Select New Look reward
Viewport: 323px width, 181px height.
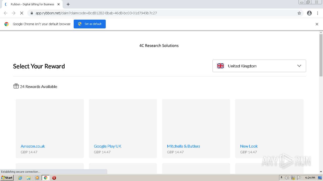tap(249, 146)
